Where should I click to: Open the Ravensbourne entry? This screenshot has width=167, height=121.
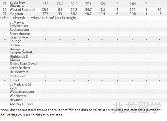pos(20,34)
